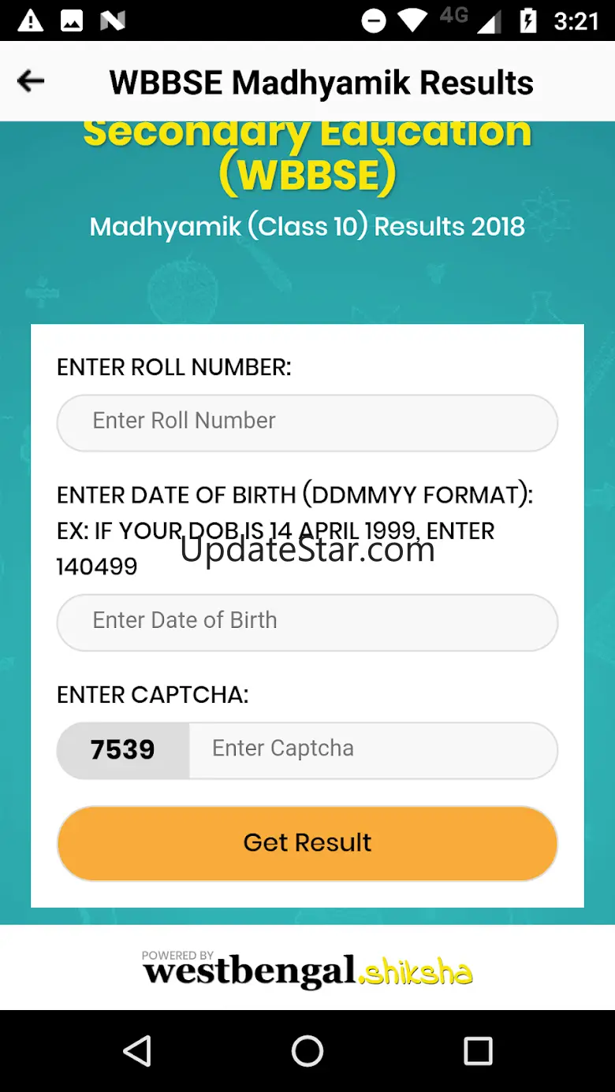The height and width of the screenshot is (1092, 615).
Task: Tap the N notification status icon
Action: [113, 20]
